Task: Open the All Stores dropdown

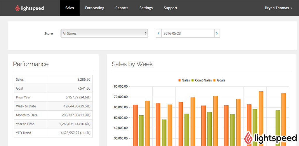Action: click(x=104, y=33)
